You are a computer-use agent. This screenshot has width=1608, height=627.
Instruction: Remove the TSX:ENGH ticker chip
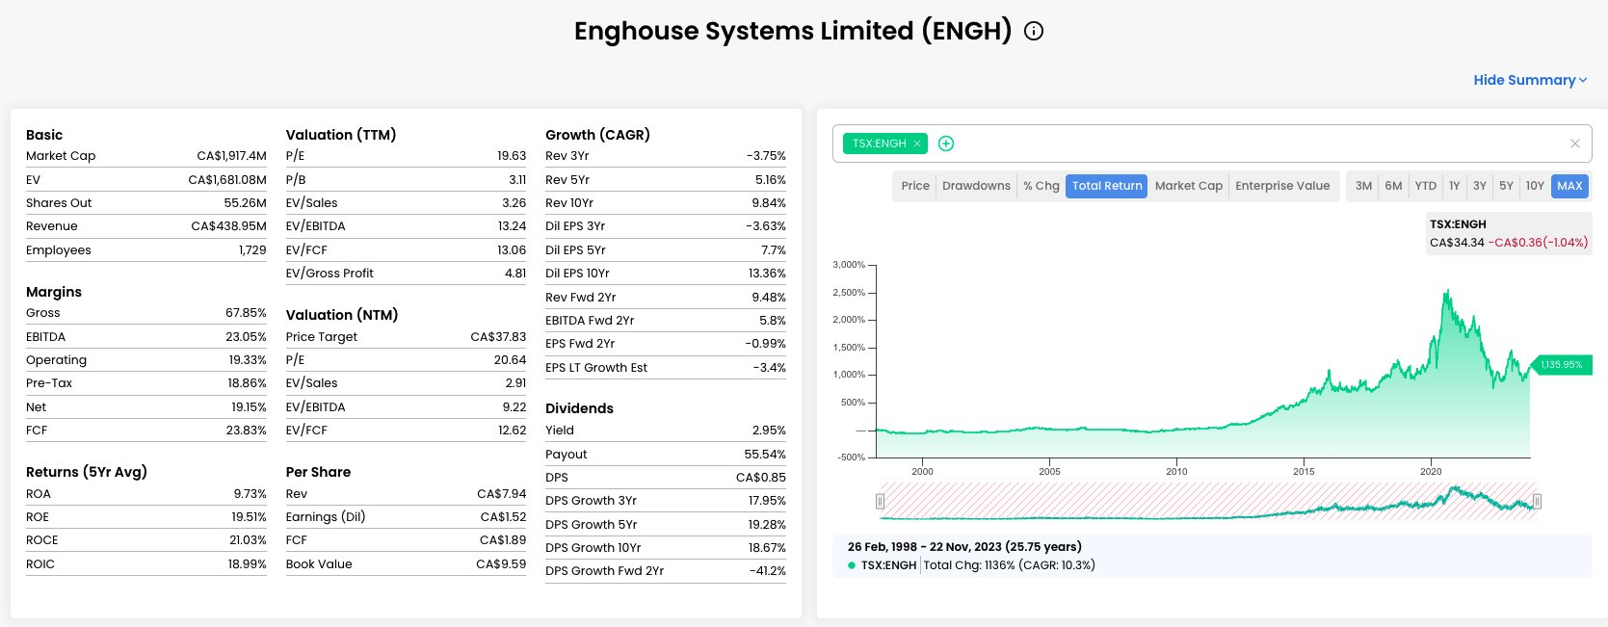point(917,144)
